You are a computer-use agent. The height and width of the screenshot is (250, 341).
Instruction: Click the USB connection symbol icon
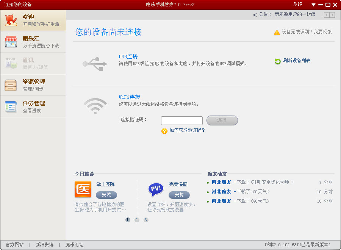pos(95,64)
